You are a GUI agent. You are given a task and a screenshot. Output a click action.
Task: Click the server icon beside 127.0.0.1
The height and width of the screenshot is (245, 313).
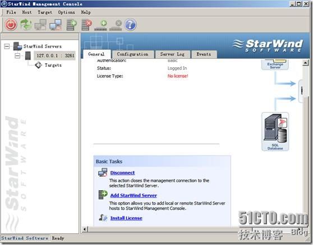pos(28,55)
